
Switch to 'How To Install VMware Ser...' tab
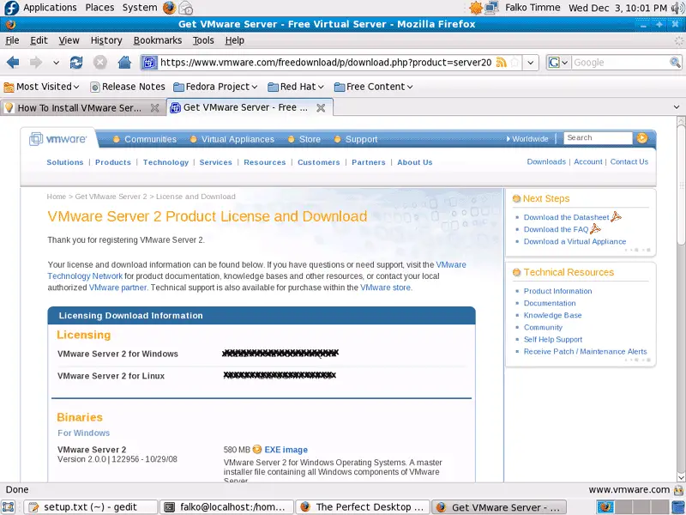pyautogui.click(x=83, y=108)
